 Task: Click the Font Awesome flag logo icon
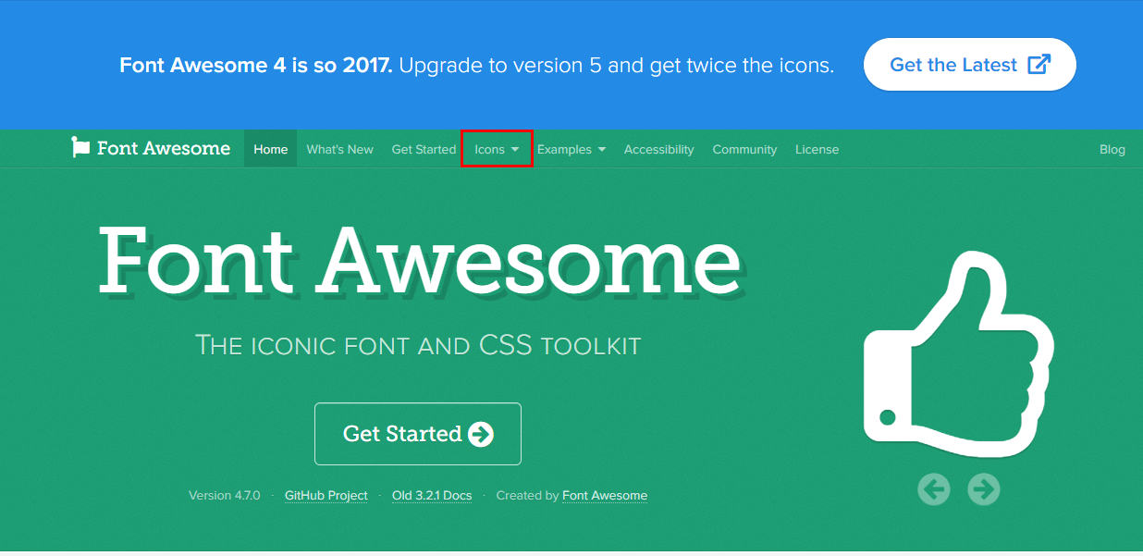pos(81,148)
